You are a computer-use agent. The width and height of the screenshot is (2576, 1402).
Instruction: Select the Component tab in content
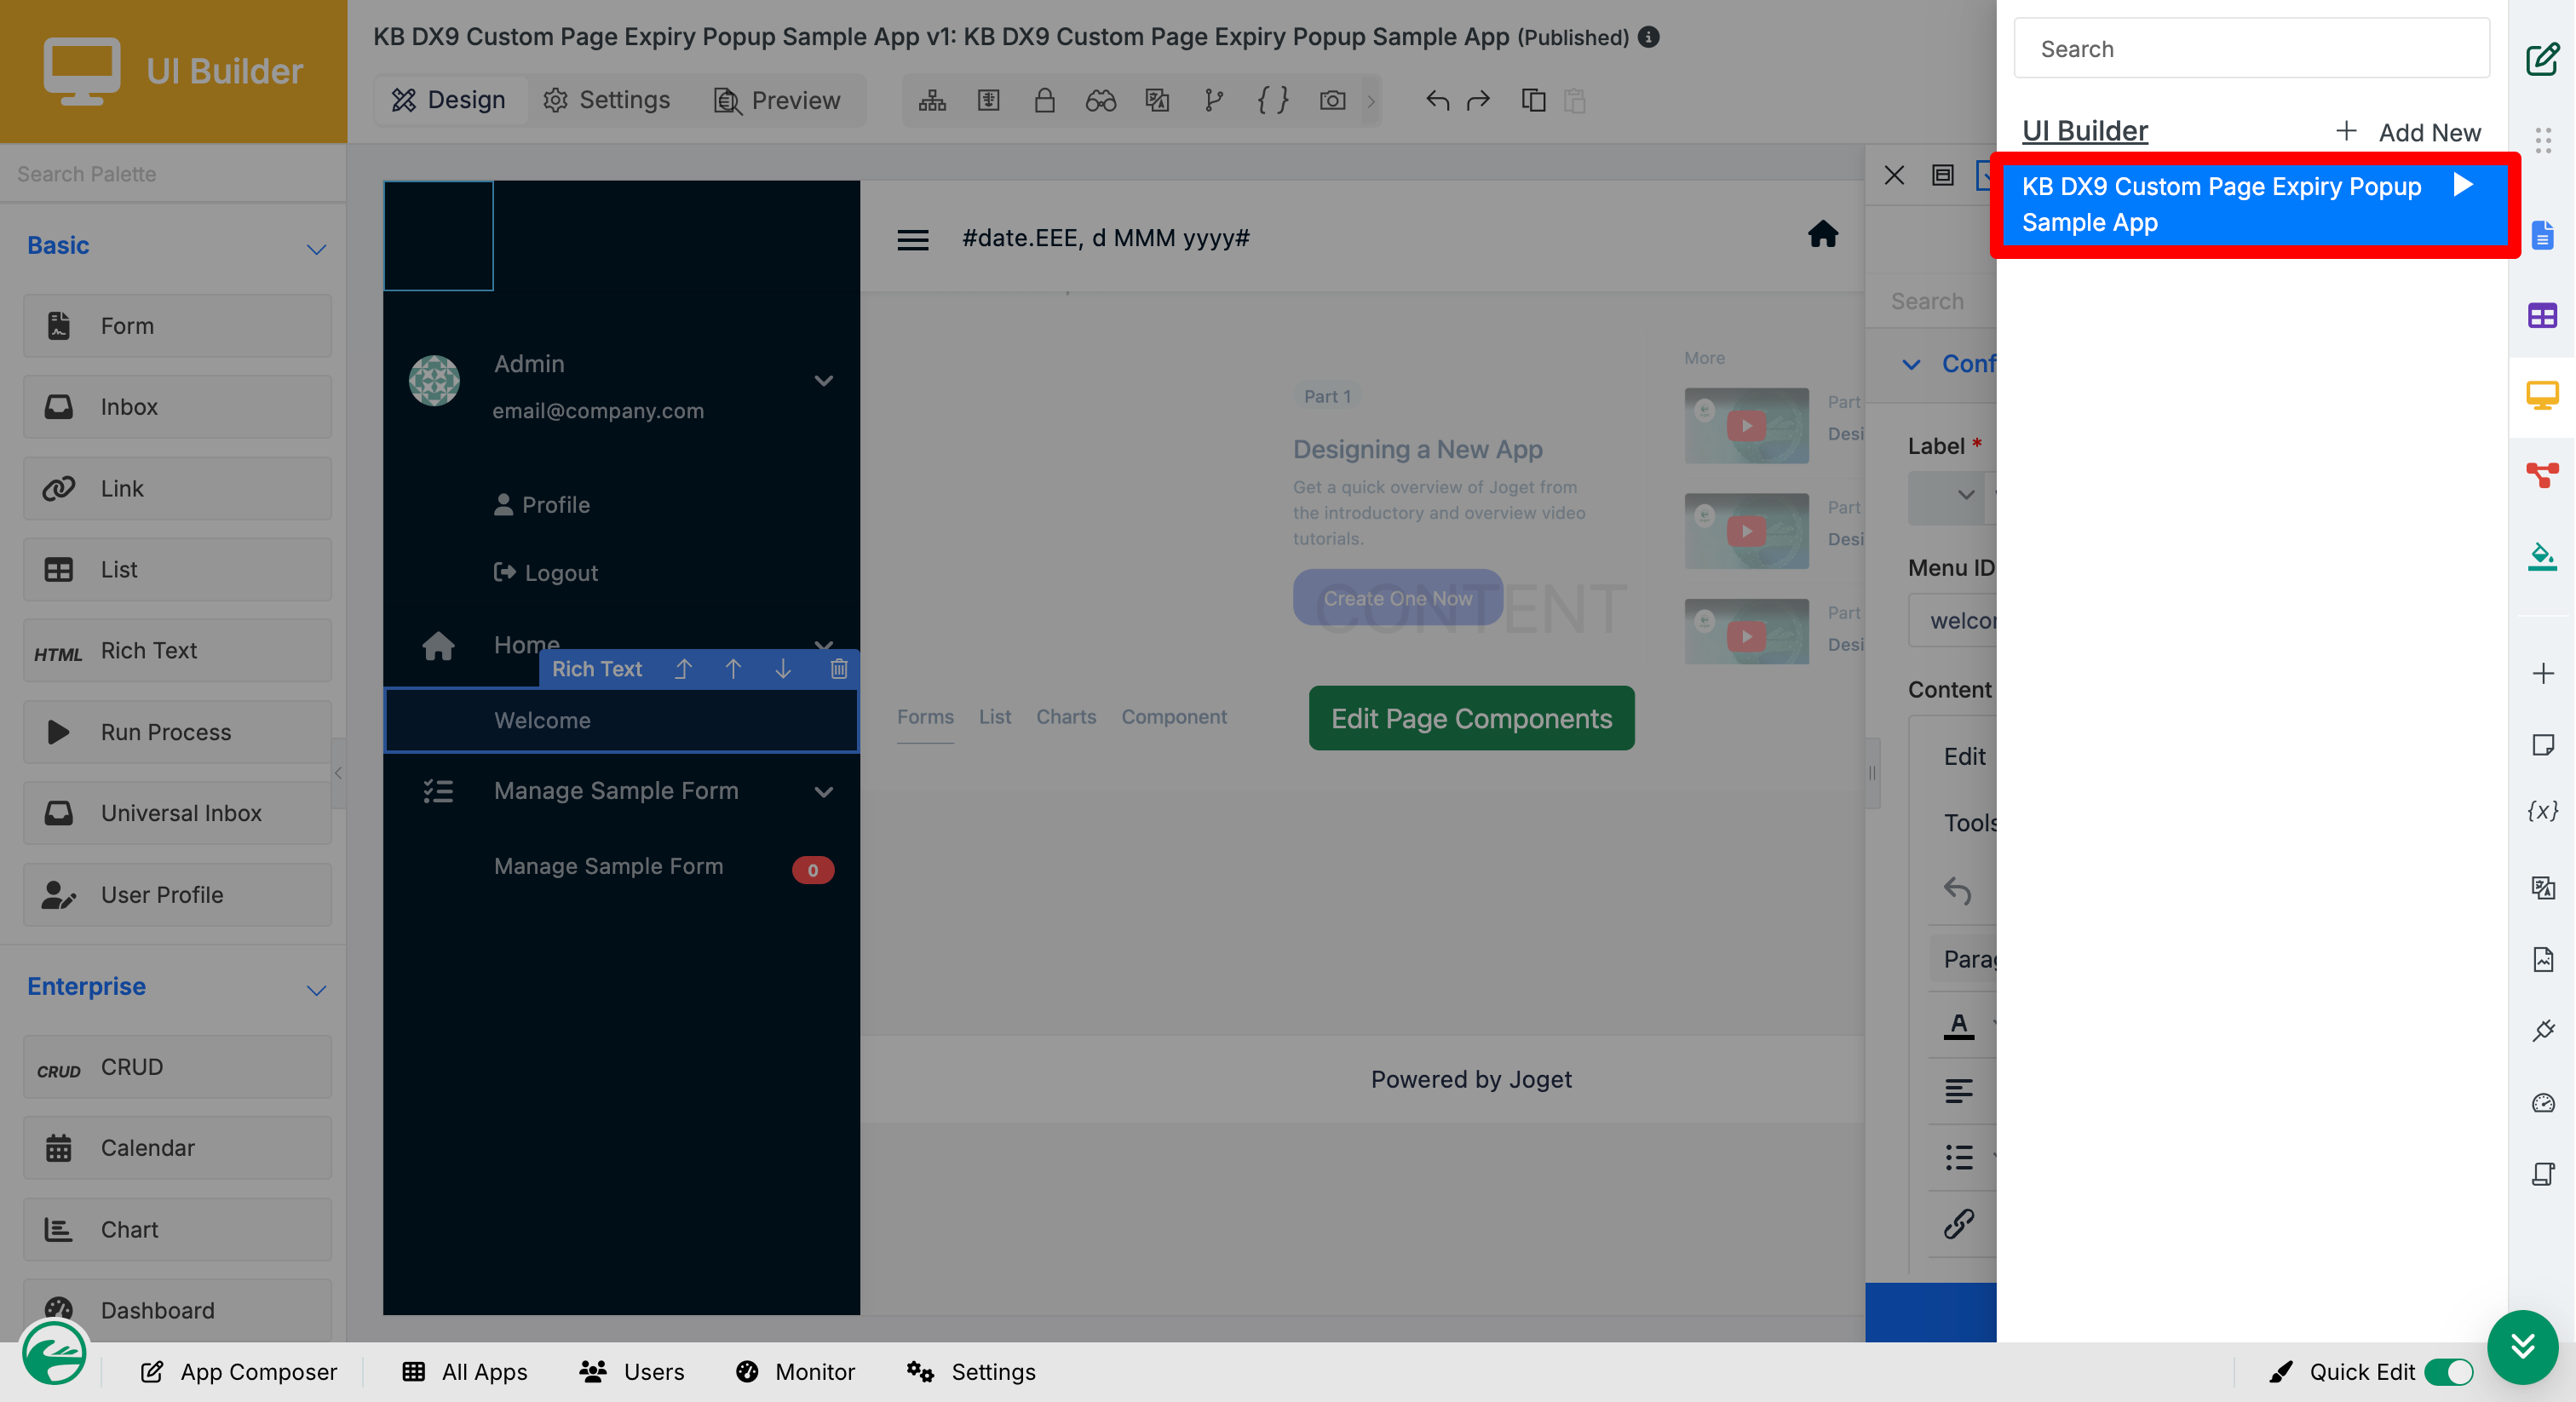[x=1174, y=716]
